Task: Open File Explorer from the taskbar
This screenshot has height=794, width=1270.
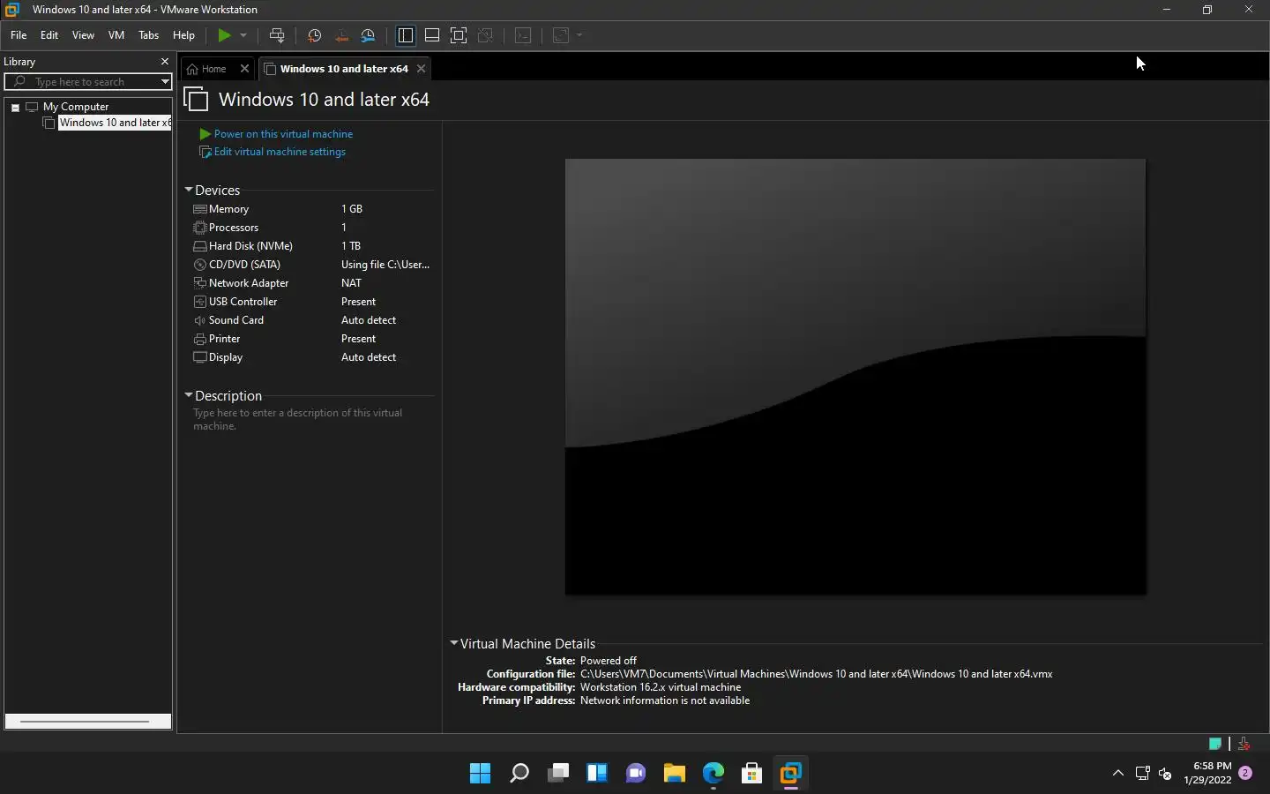Action: point(675,774)
